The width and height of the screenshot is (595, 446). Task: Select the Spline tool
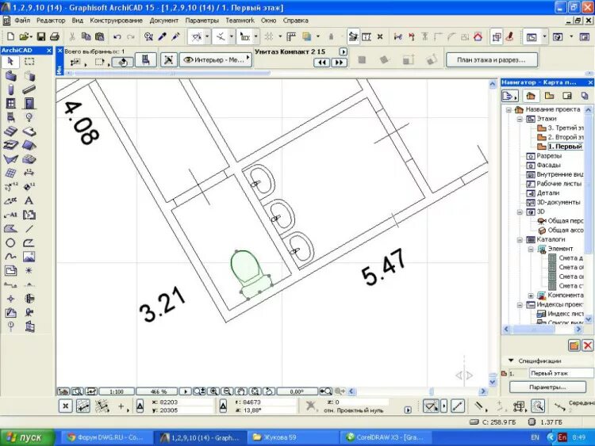click(10, 257)
